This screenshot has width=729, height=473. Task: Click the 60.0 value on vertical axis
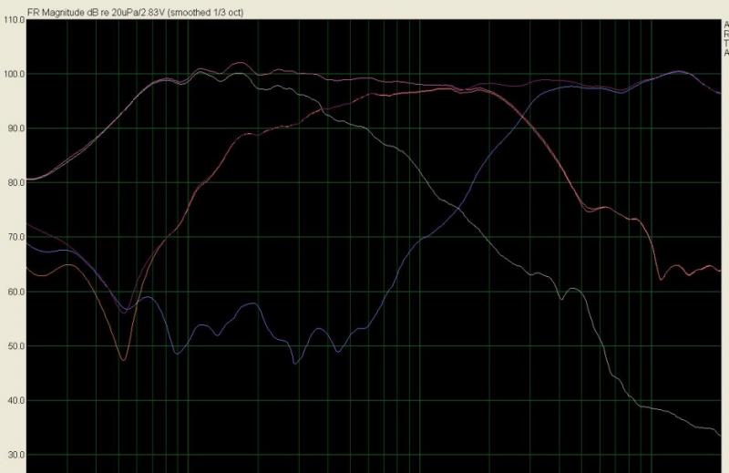(x=16, y=292)
